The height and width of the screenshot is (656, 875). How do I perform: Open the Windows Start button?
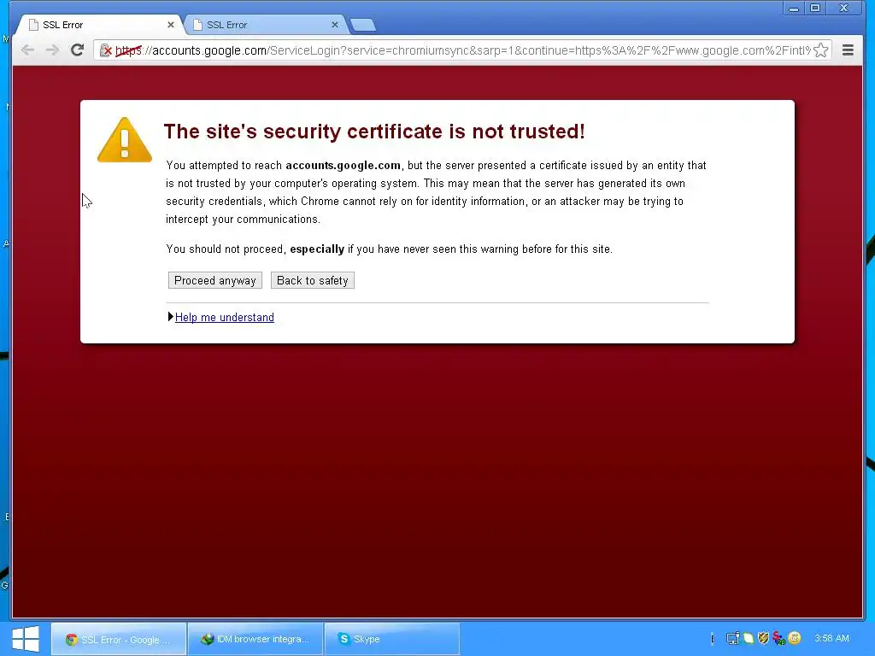pyautogui.click(x=26, y=639)
